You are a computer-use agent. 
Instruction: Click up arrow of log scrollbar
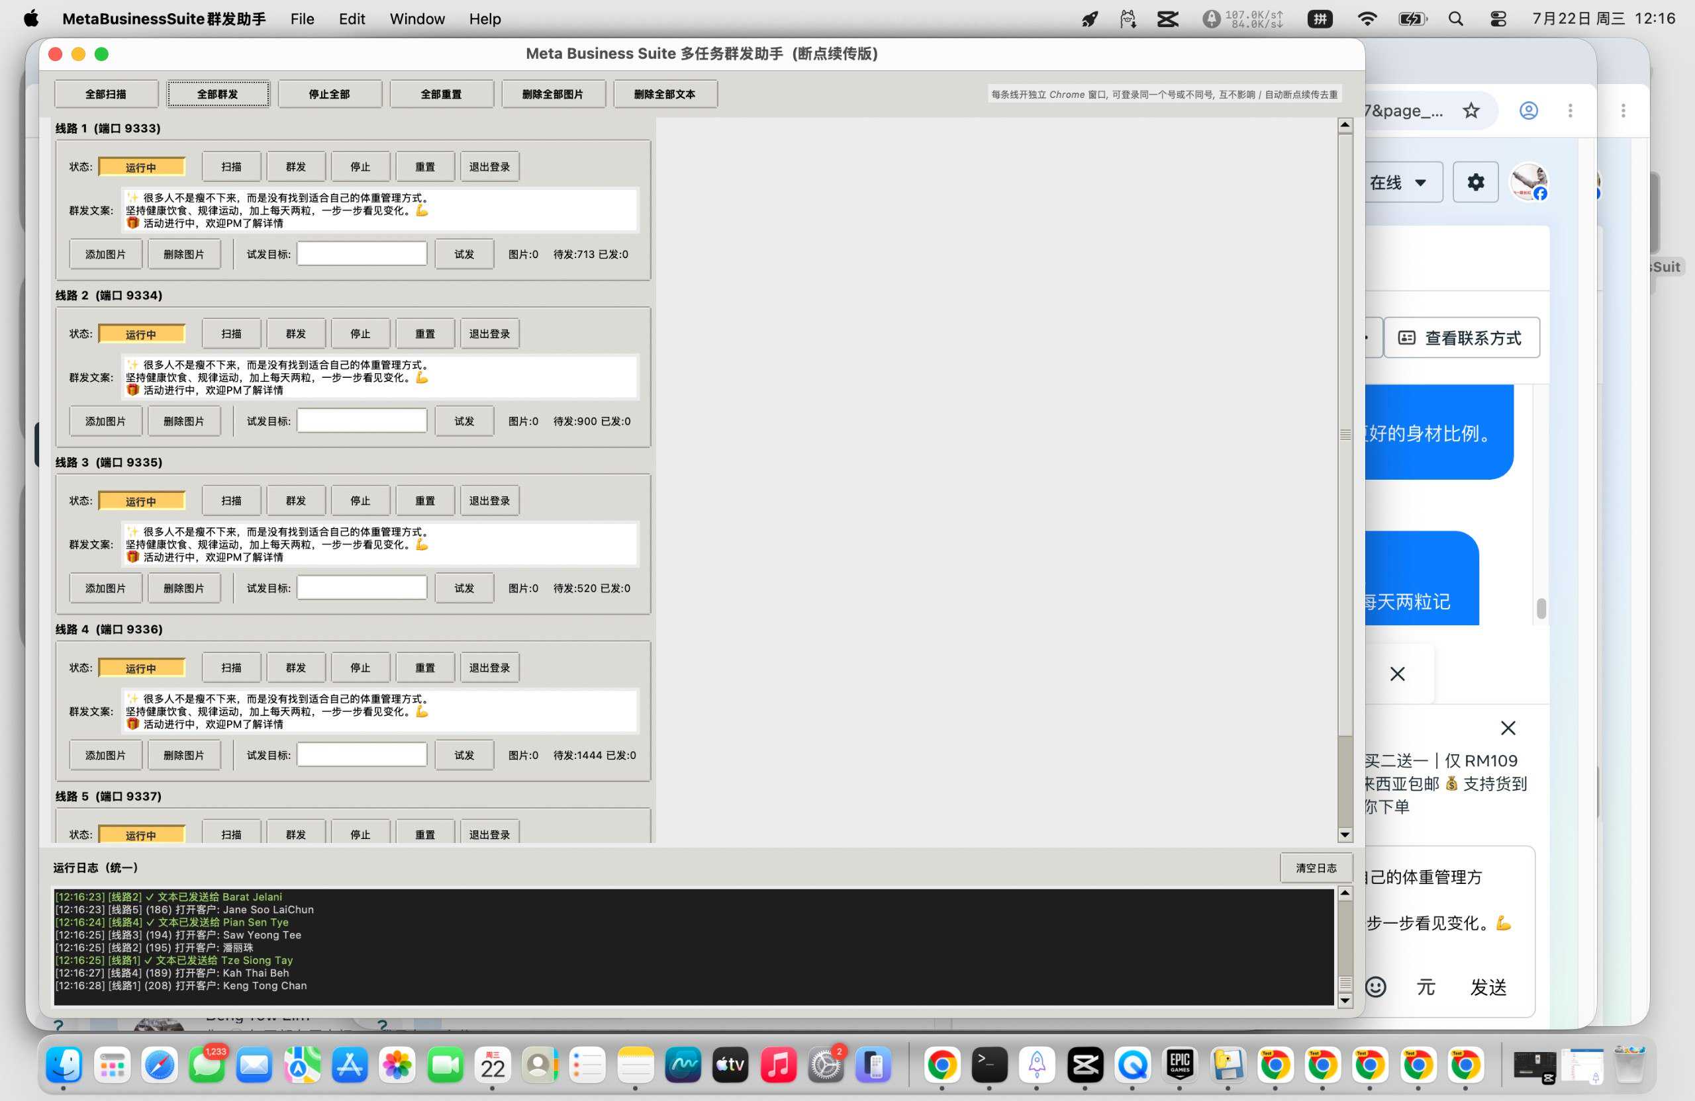point(1345,893)
